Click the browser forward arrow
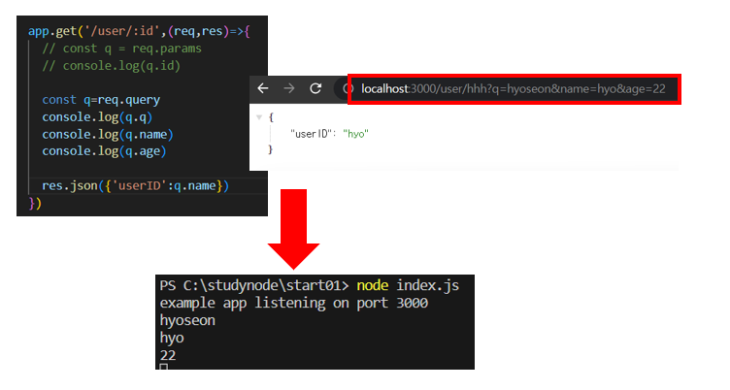730x390 pixels. (x=289, y=88)
